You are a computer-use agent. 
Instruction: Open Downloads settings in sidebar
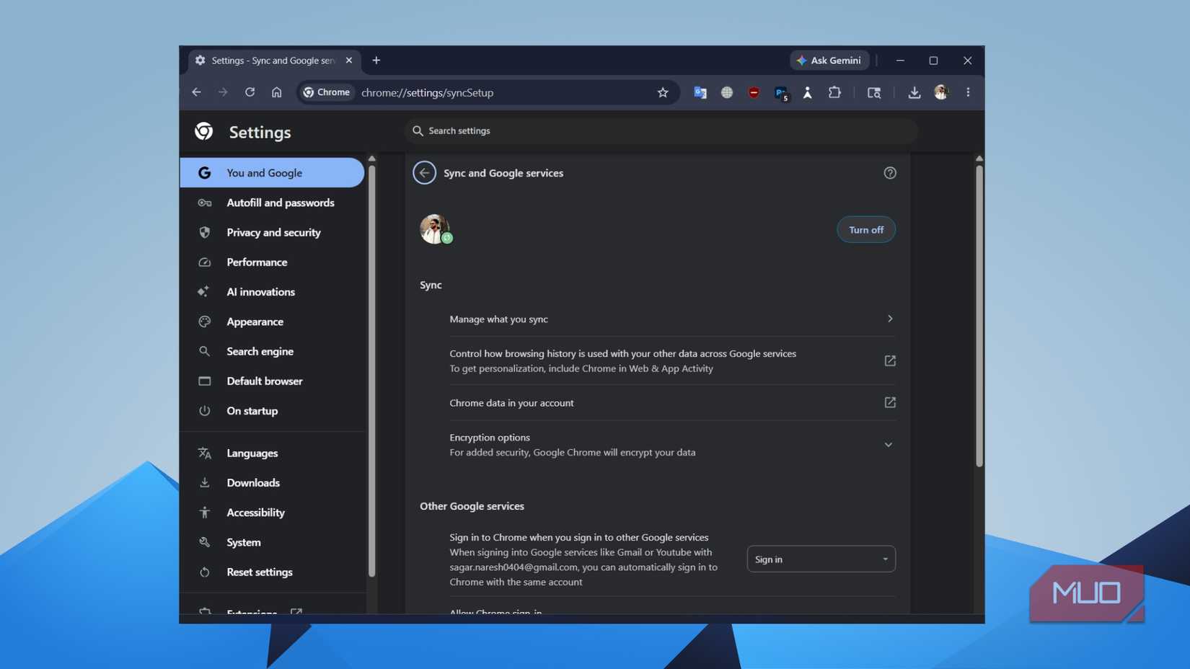click(272, 483)
